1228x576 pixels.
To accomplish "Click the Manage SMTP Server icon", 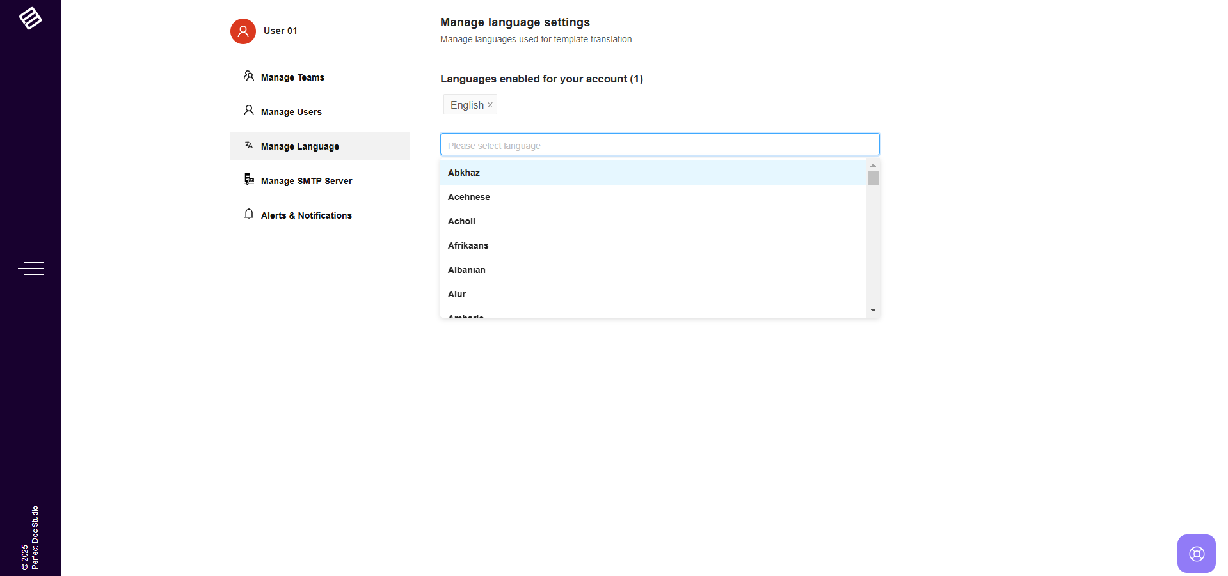I will (x=249, y=180).
